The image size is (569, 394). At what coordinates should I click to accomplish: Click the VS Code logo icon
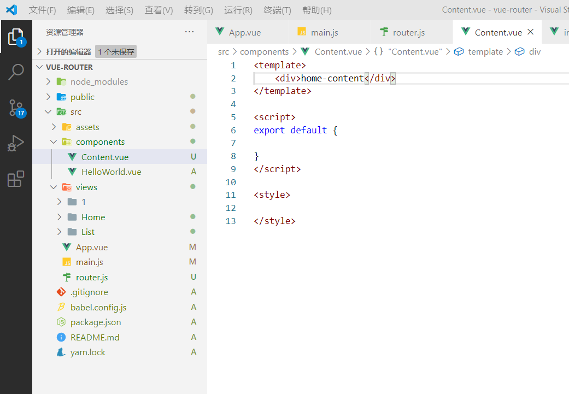11,10
